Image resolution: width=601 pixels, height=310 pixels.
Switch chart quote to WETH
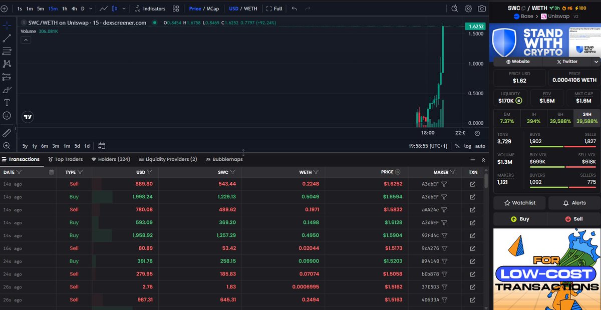coord(250,9)
